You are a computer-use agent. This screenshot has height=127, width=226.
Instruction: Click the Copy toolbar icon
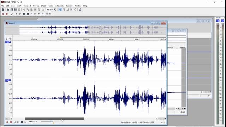(28, 10)
